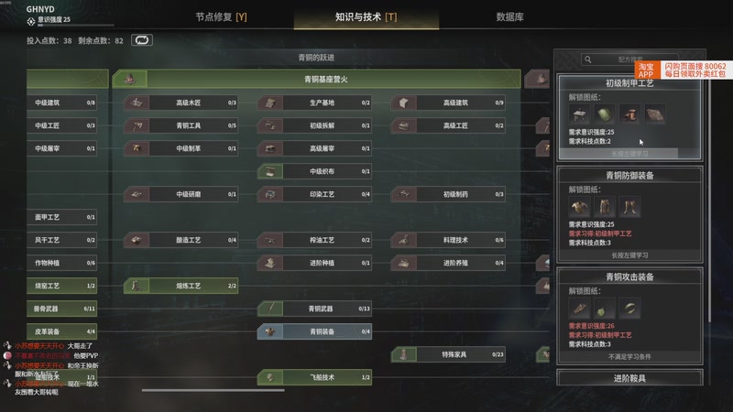Open the 数据库 tab

coord(509,17)
